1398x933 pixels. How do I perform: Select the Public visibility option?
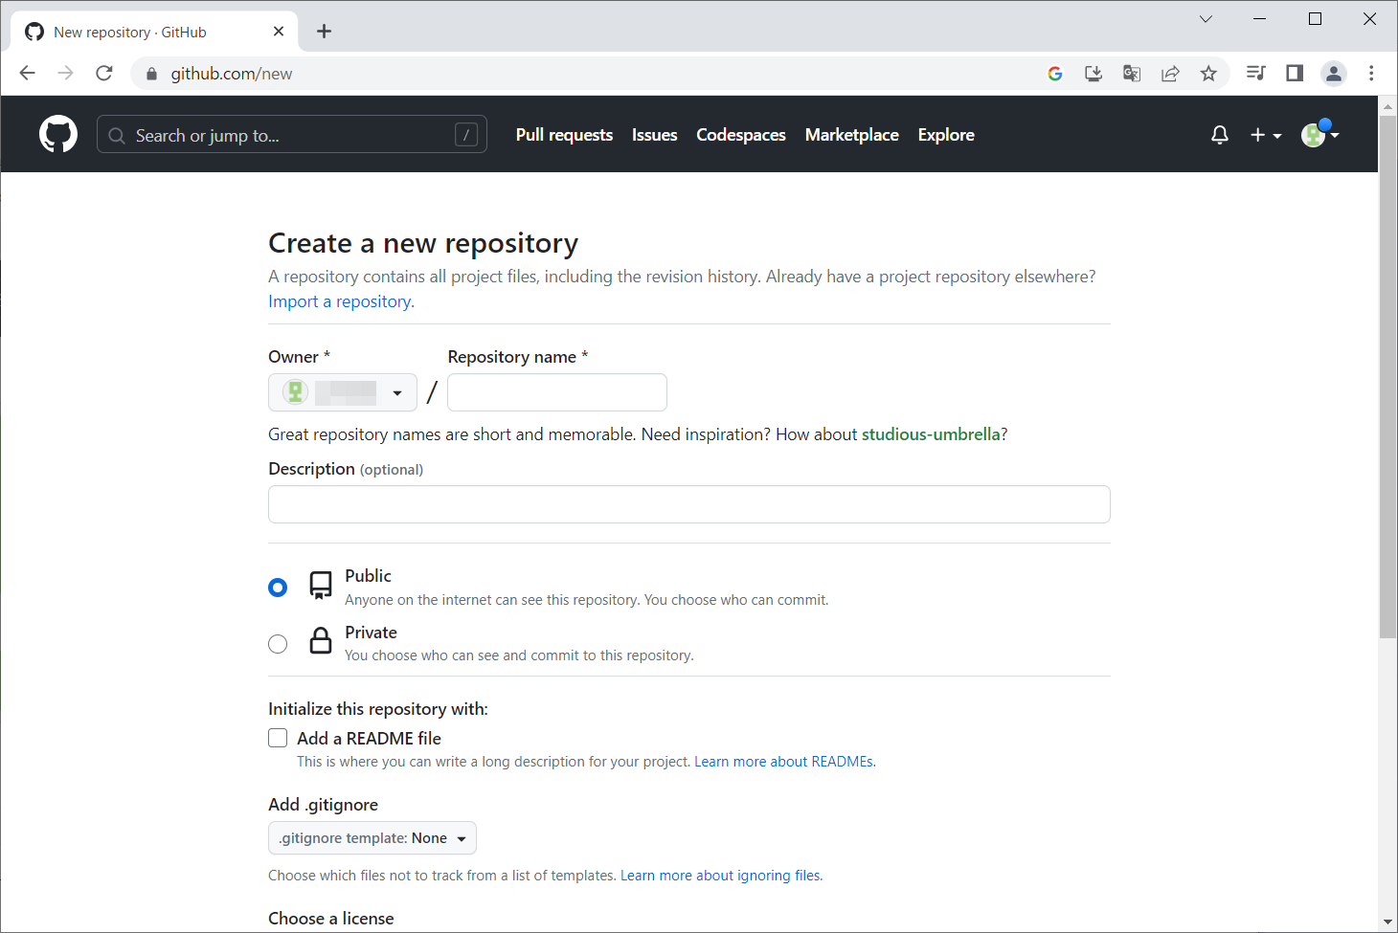tap(278, 588)
